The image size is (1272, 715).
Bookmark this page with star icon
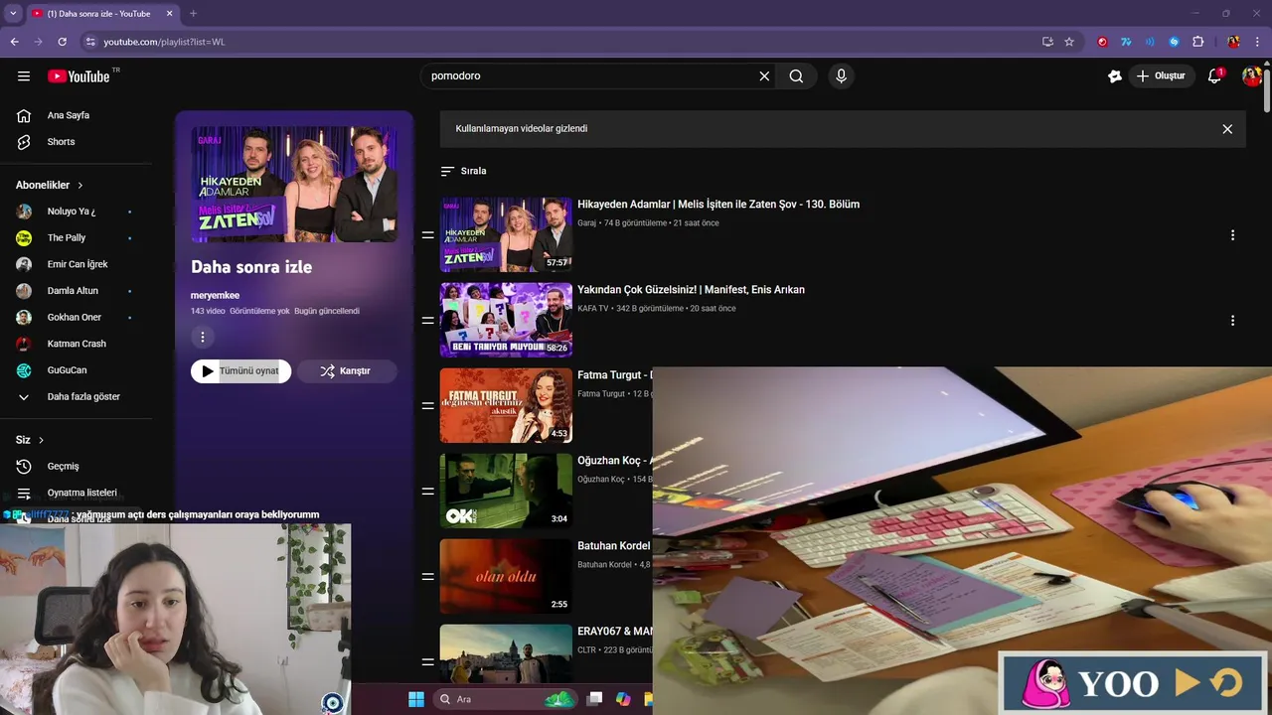pos(1069,42)
